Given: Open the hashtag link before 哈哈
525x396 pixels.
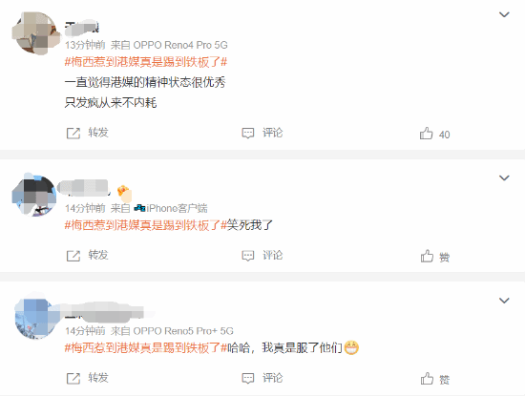Looking at the screenshot, I should [x=146, y=347].
